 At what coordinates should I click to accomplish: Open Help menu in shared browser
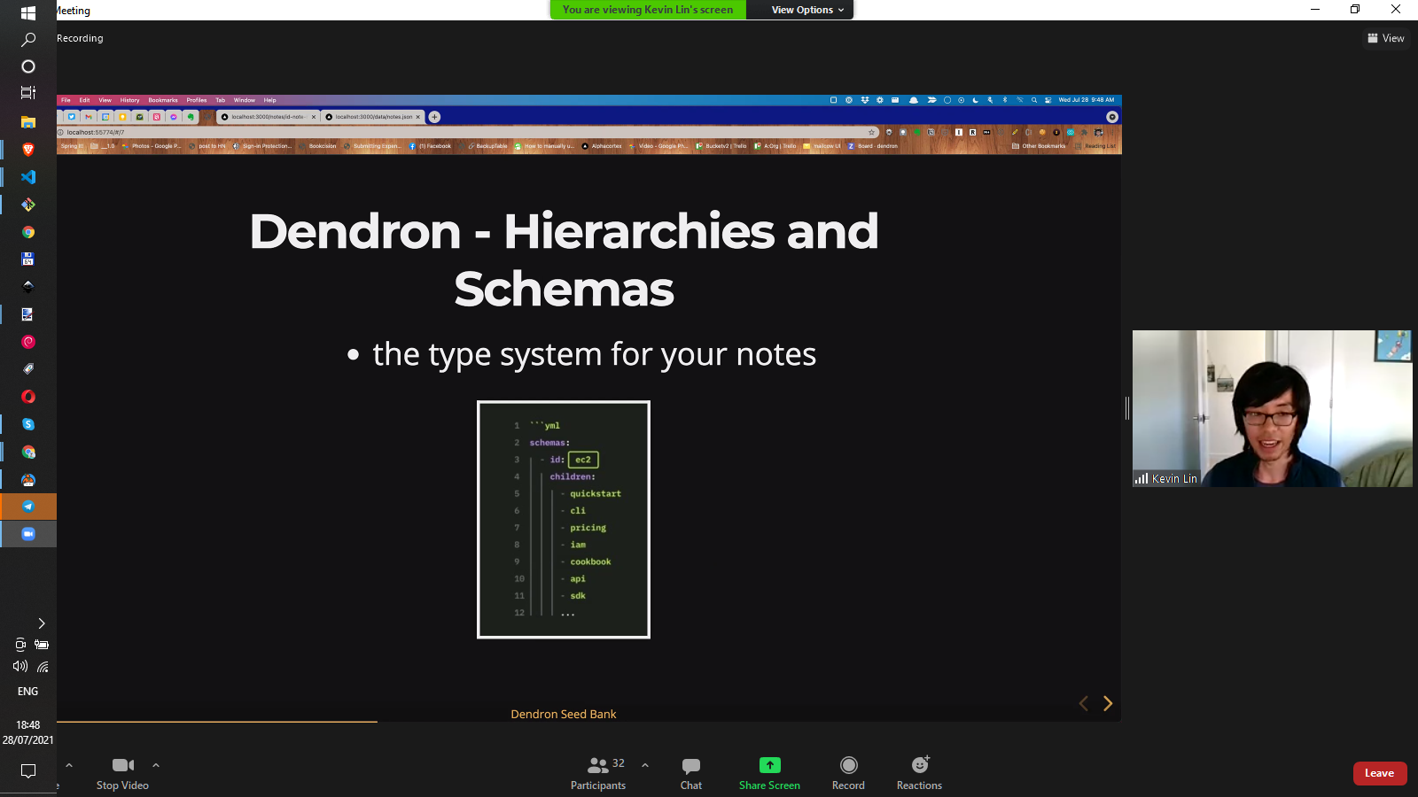point(269,100)
